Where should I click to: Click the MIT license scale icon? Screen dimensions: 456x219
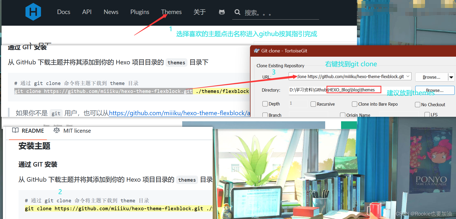click(x=57, y=130)
